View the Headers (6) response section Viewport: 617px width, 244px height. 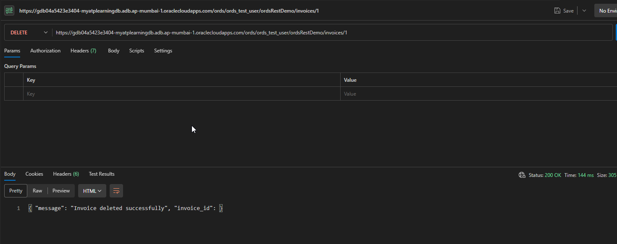click(x=66, y=174)
